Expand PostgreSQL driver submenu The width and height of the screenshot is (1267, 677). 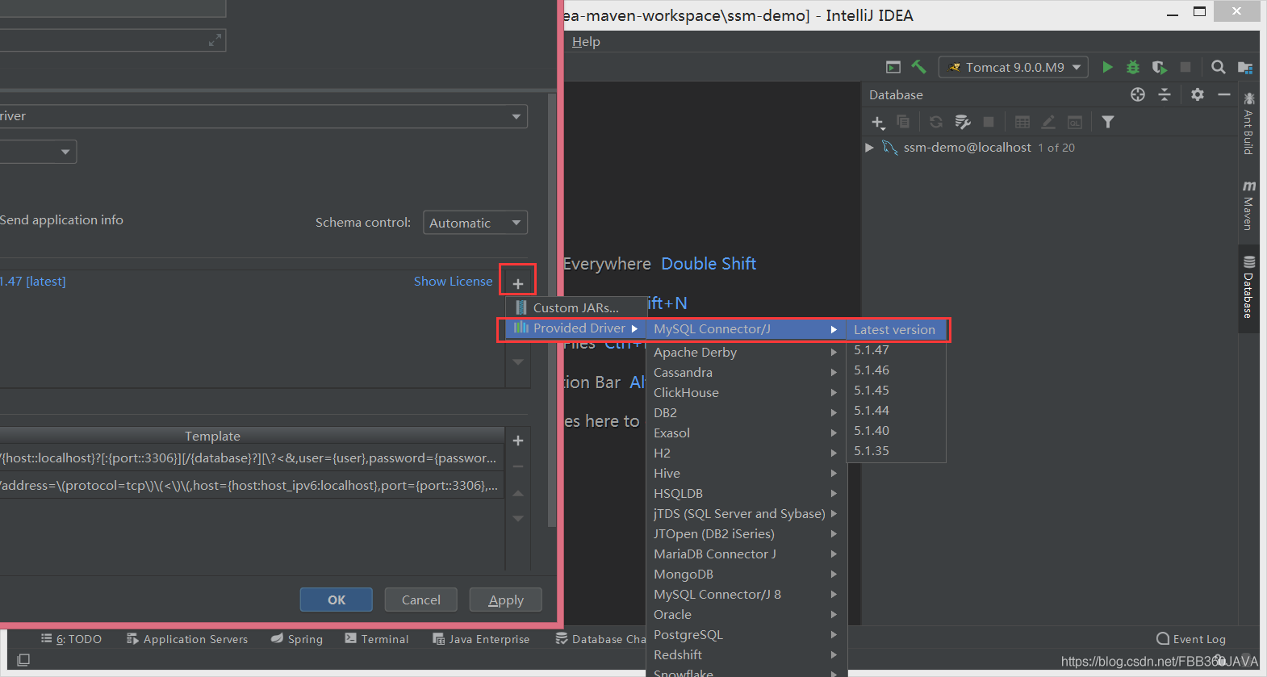click(745, 635)
